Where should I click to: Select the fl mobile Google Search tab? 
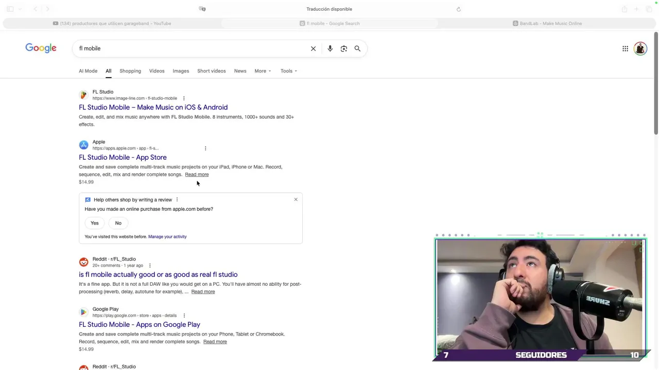pos(329,23)
